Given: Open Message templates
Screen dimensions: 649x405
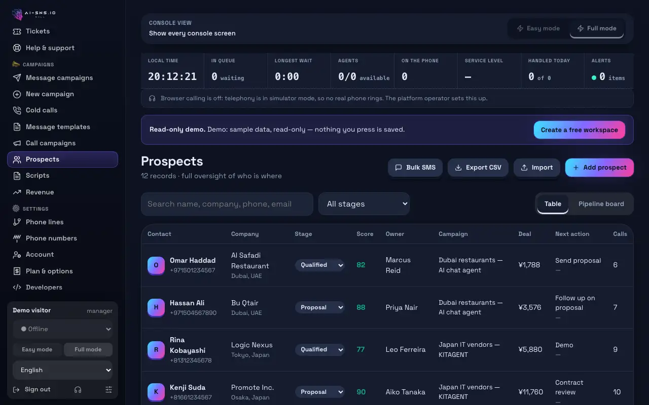Looking at the screenshot, I should [62, 127].
